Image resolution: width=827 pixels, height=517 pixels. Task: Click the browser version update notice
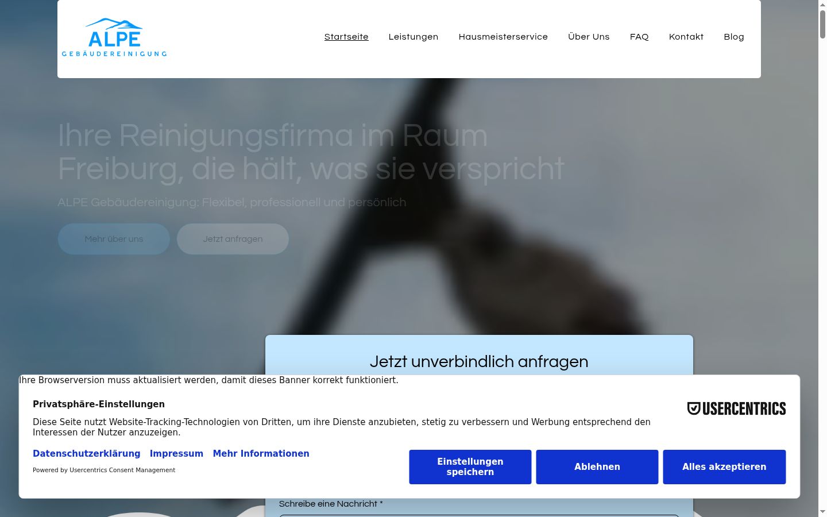pos(208,380)
